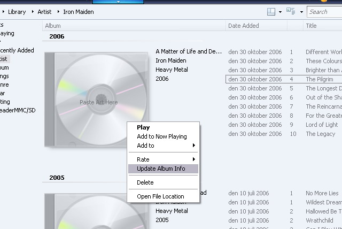Select track The Pilgrim
The width and height of the screenshot is (342, 229).
284,79
